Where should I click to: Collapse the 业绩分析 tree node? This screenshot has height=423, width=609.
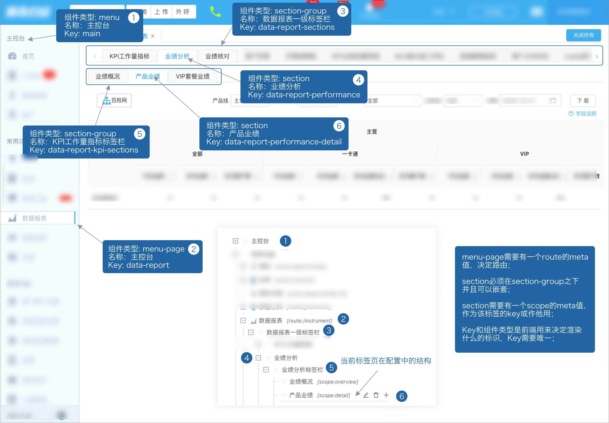point(258,358)
